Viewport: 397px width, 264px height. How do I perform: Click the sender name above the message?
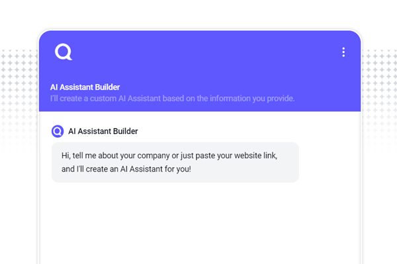point(103,131)
